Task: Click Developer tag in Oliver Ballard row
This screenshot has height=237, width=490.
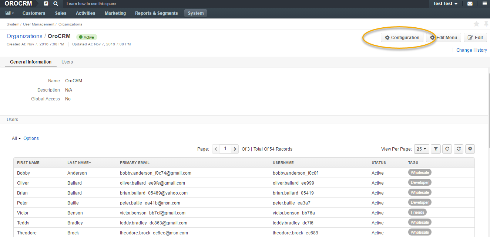Action: [420, 182]
